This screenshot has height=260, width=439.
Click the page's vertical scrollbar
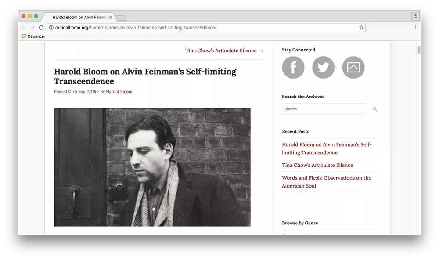[419, 50]
